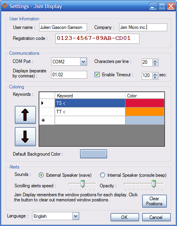Click the move keyword up arrow button

(x=25, y=115)
